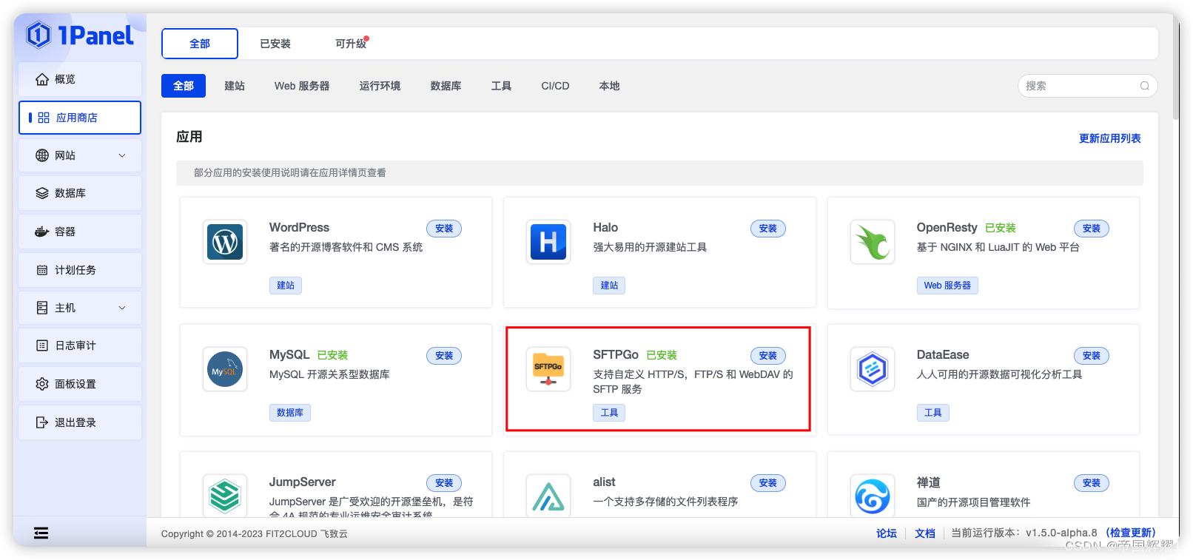The image size is (1193, 560).
Task: Click the 更新应用列表 link
Action: 1109,138
